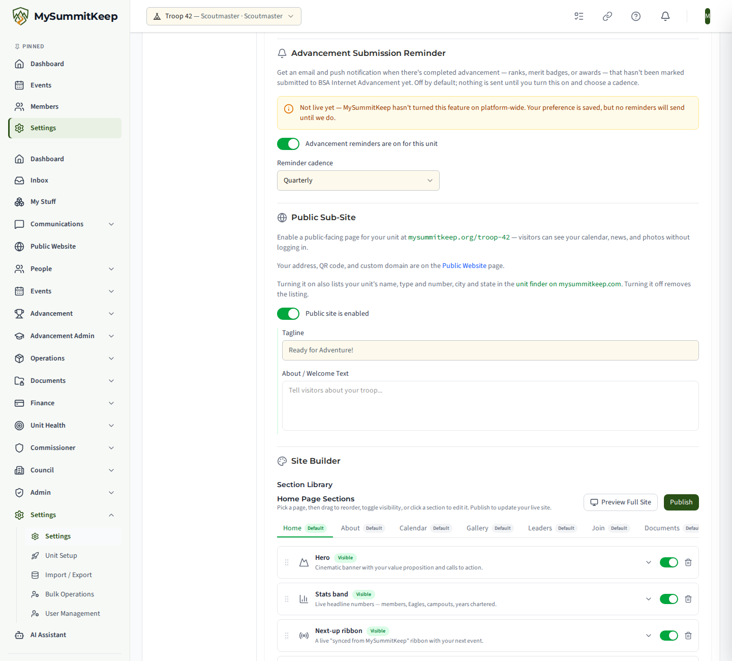
Task: Expand the Council sidebar group
Action: click(65, 470)
